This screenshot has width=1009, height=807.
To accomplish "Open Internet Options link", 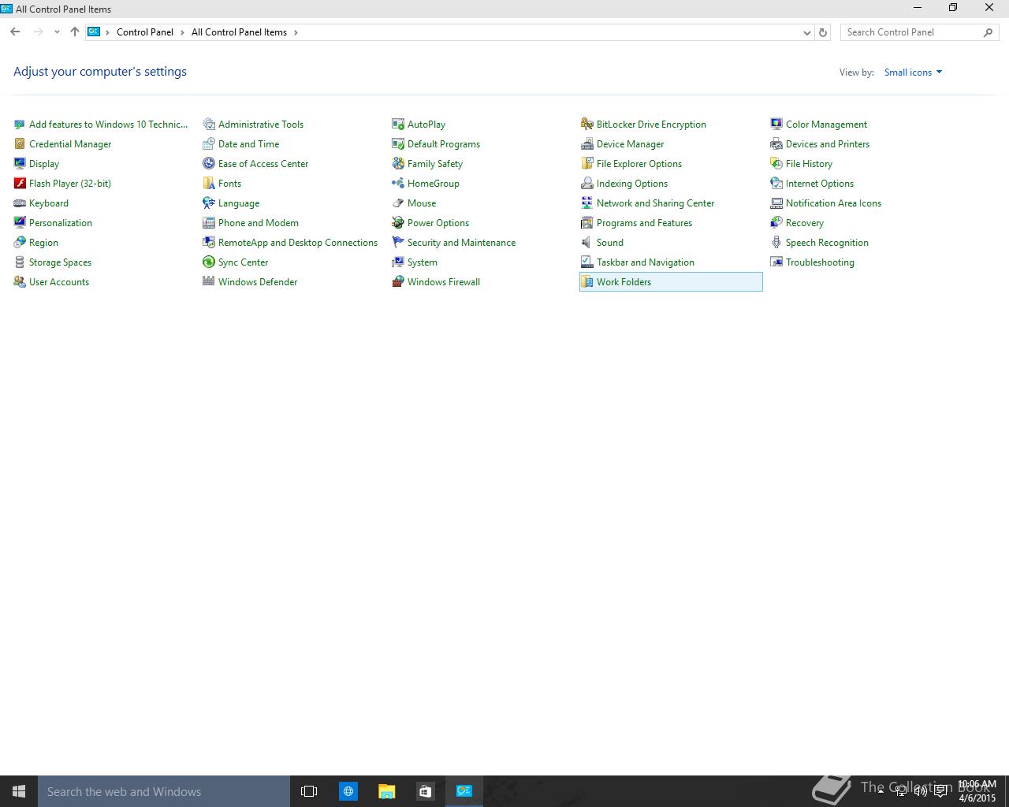I will tap(820, 183).
